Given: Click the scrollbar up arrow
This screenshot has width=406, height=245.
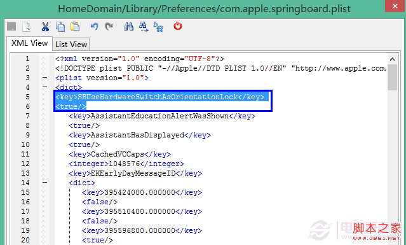Looking at the screenshot, I should pyautogui.click(x=392, y=59).
